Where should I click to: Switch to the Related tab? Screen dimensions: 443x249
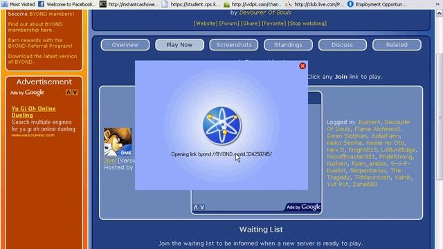click(x=397, y=45)
